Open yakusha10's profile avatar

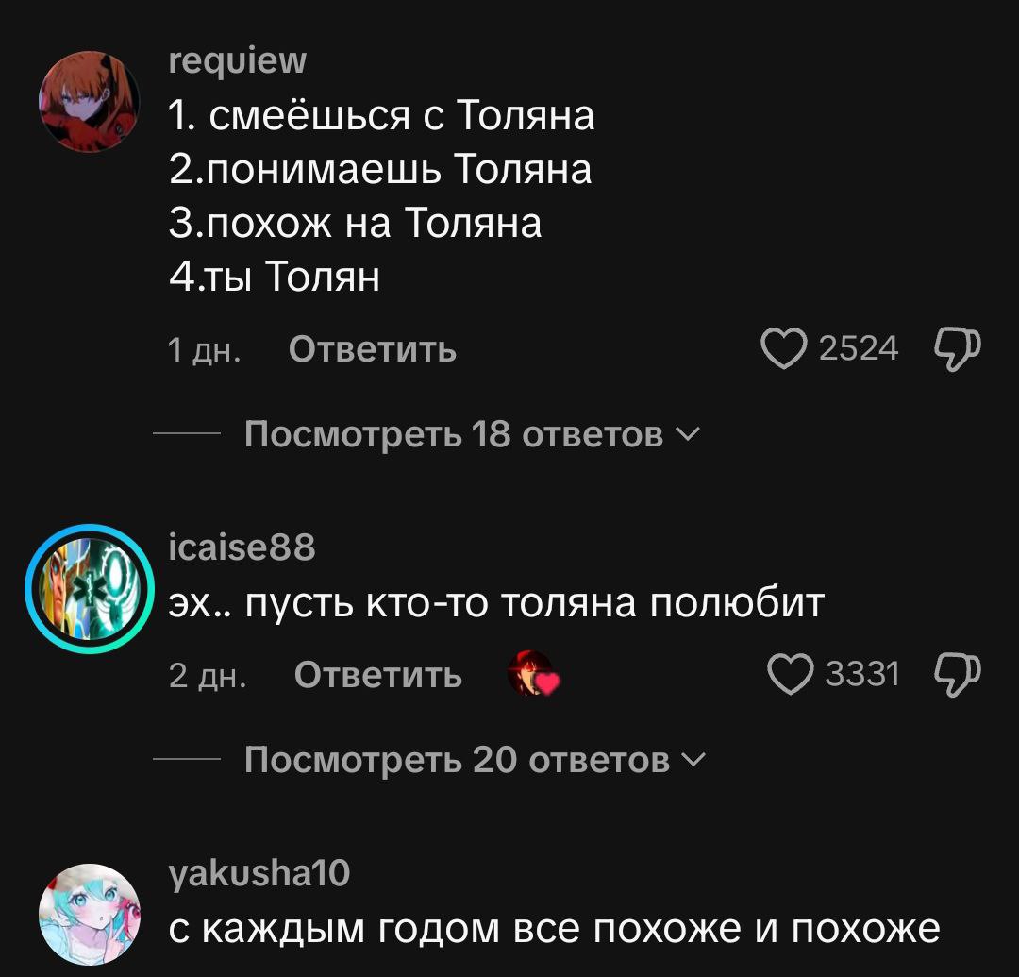coord(89,914)
